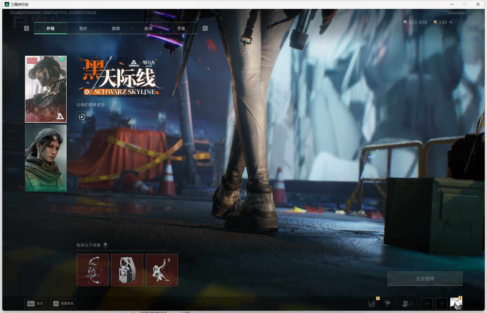Screen dimensions: 487x313
Task: Play the Schwarz Skyline preview video
Action: pos(82,117)
